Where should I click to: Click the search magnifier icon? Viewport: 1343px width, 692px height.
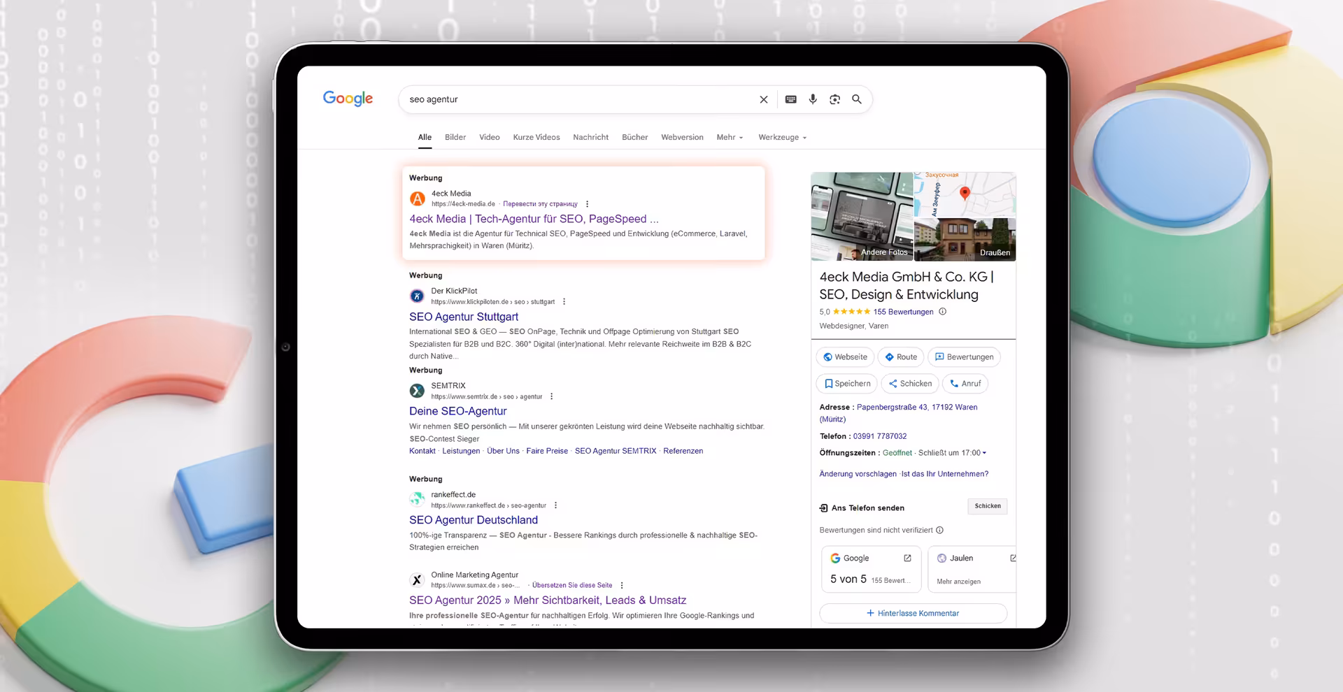[x=856, y=99]
